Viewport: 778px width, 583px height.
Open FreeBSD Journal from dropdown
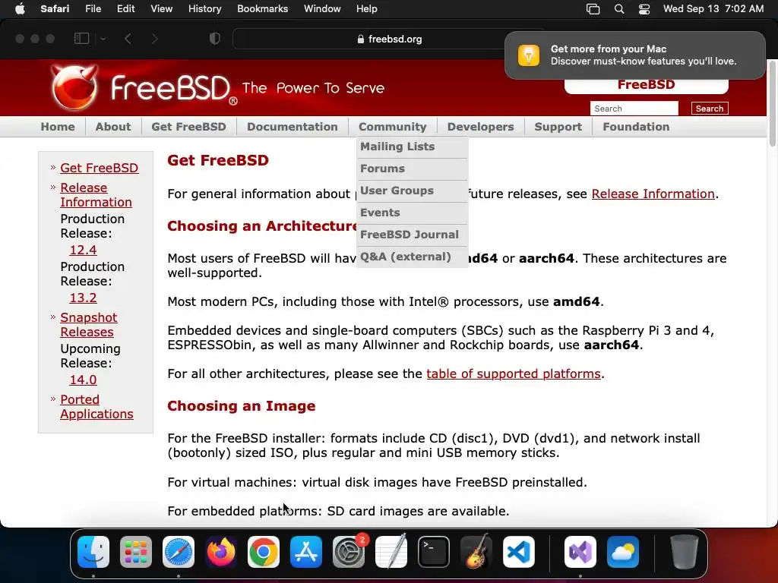click(x=413, y=235)
